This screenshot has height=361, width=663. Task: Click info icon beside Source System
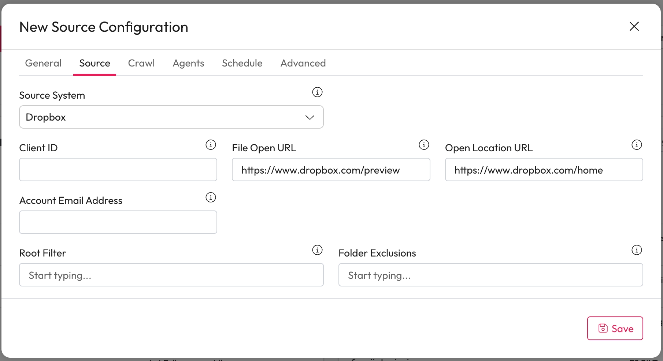click(x=317, y=92)
